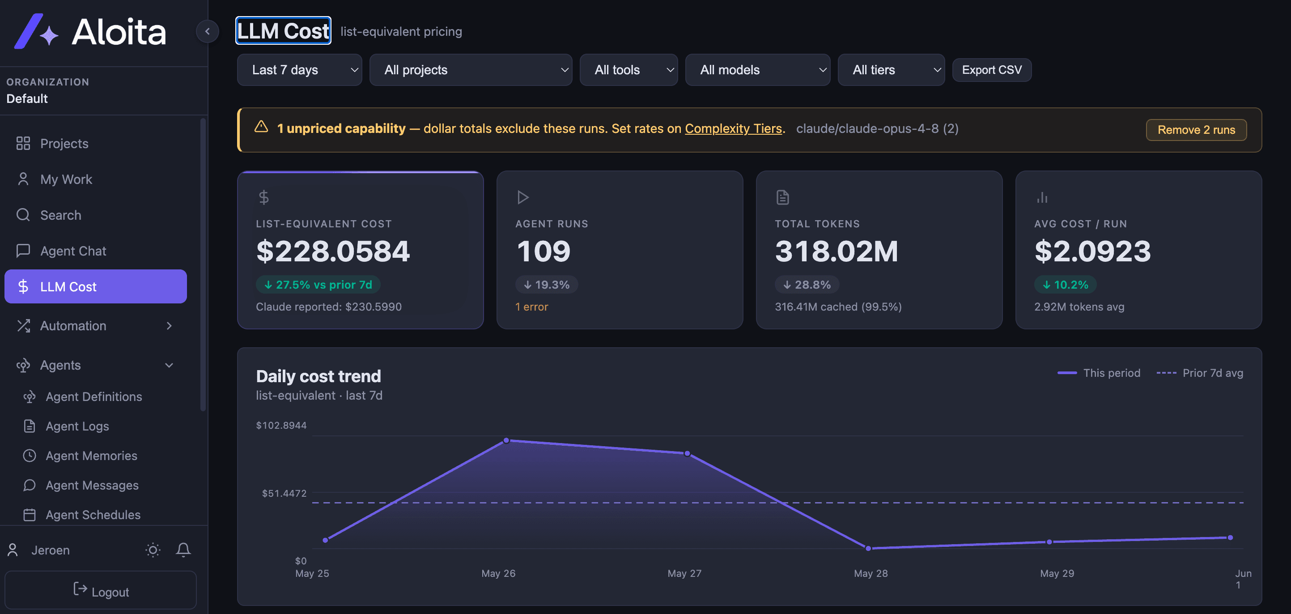Open the All models dropdown
The height and width of the screenshot is (614, 1291).
coord(757,70)
